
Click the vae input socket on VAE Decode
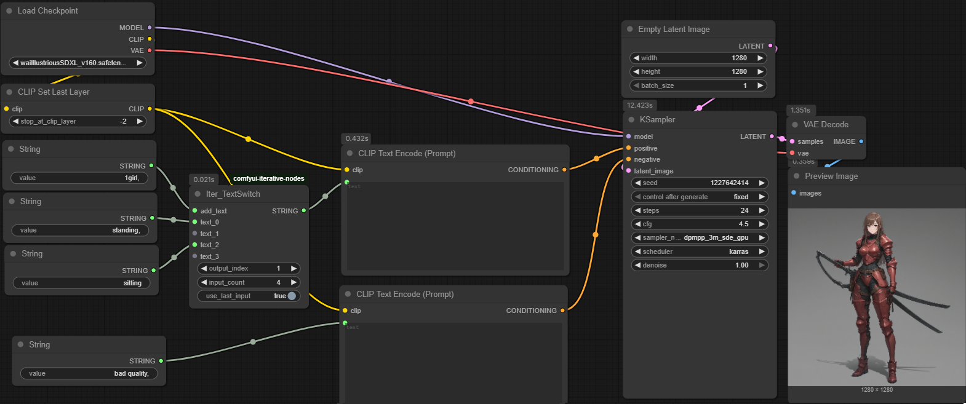pyautogui.click(x=792, y=153)
